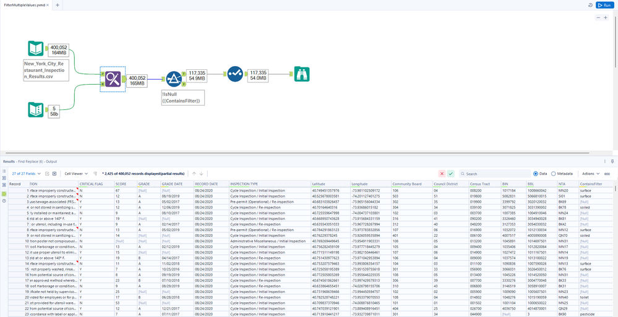
Task: Click the green checkmark apply icon
Action: click(451, 174)
